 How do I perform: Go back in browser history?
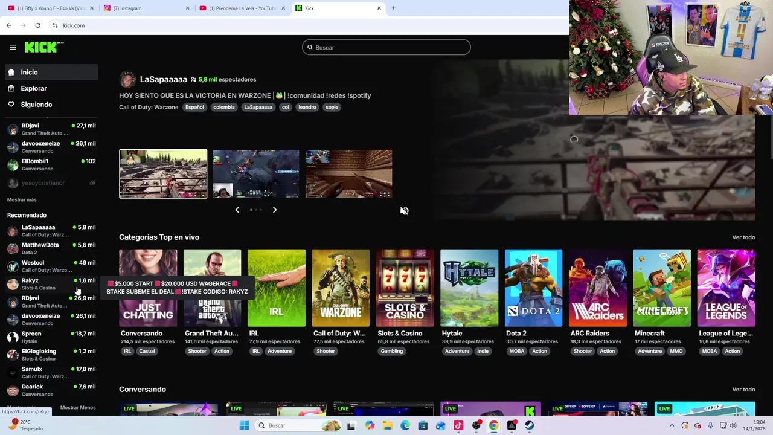[8, 25]
